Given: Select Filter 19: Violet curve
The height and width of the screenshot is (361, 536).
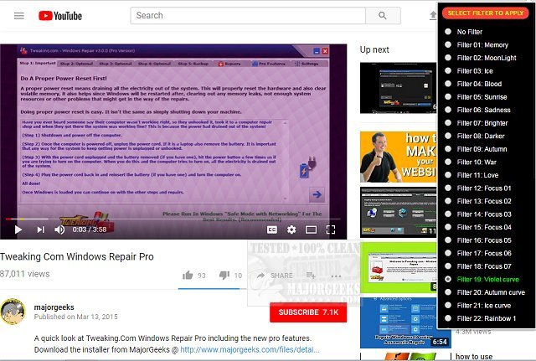Looking at the screenshot, I should click(x=482, y=279).
